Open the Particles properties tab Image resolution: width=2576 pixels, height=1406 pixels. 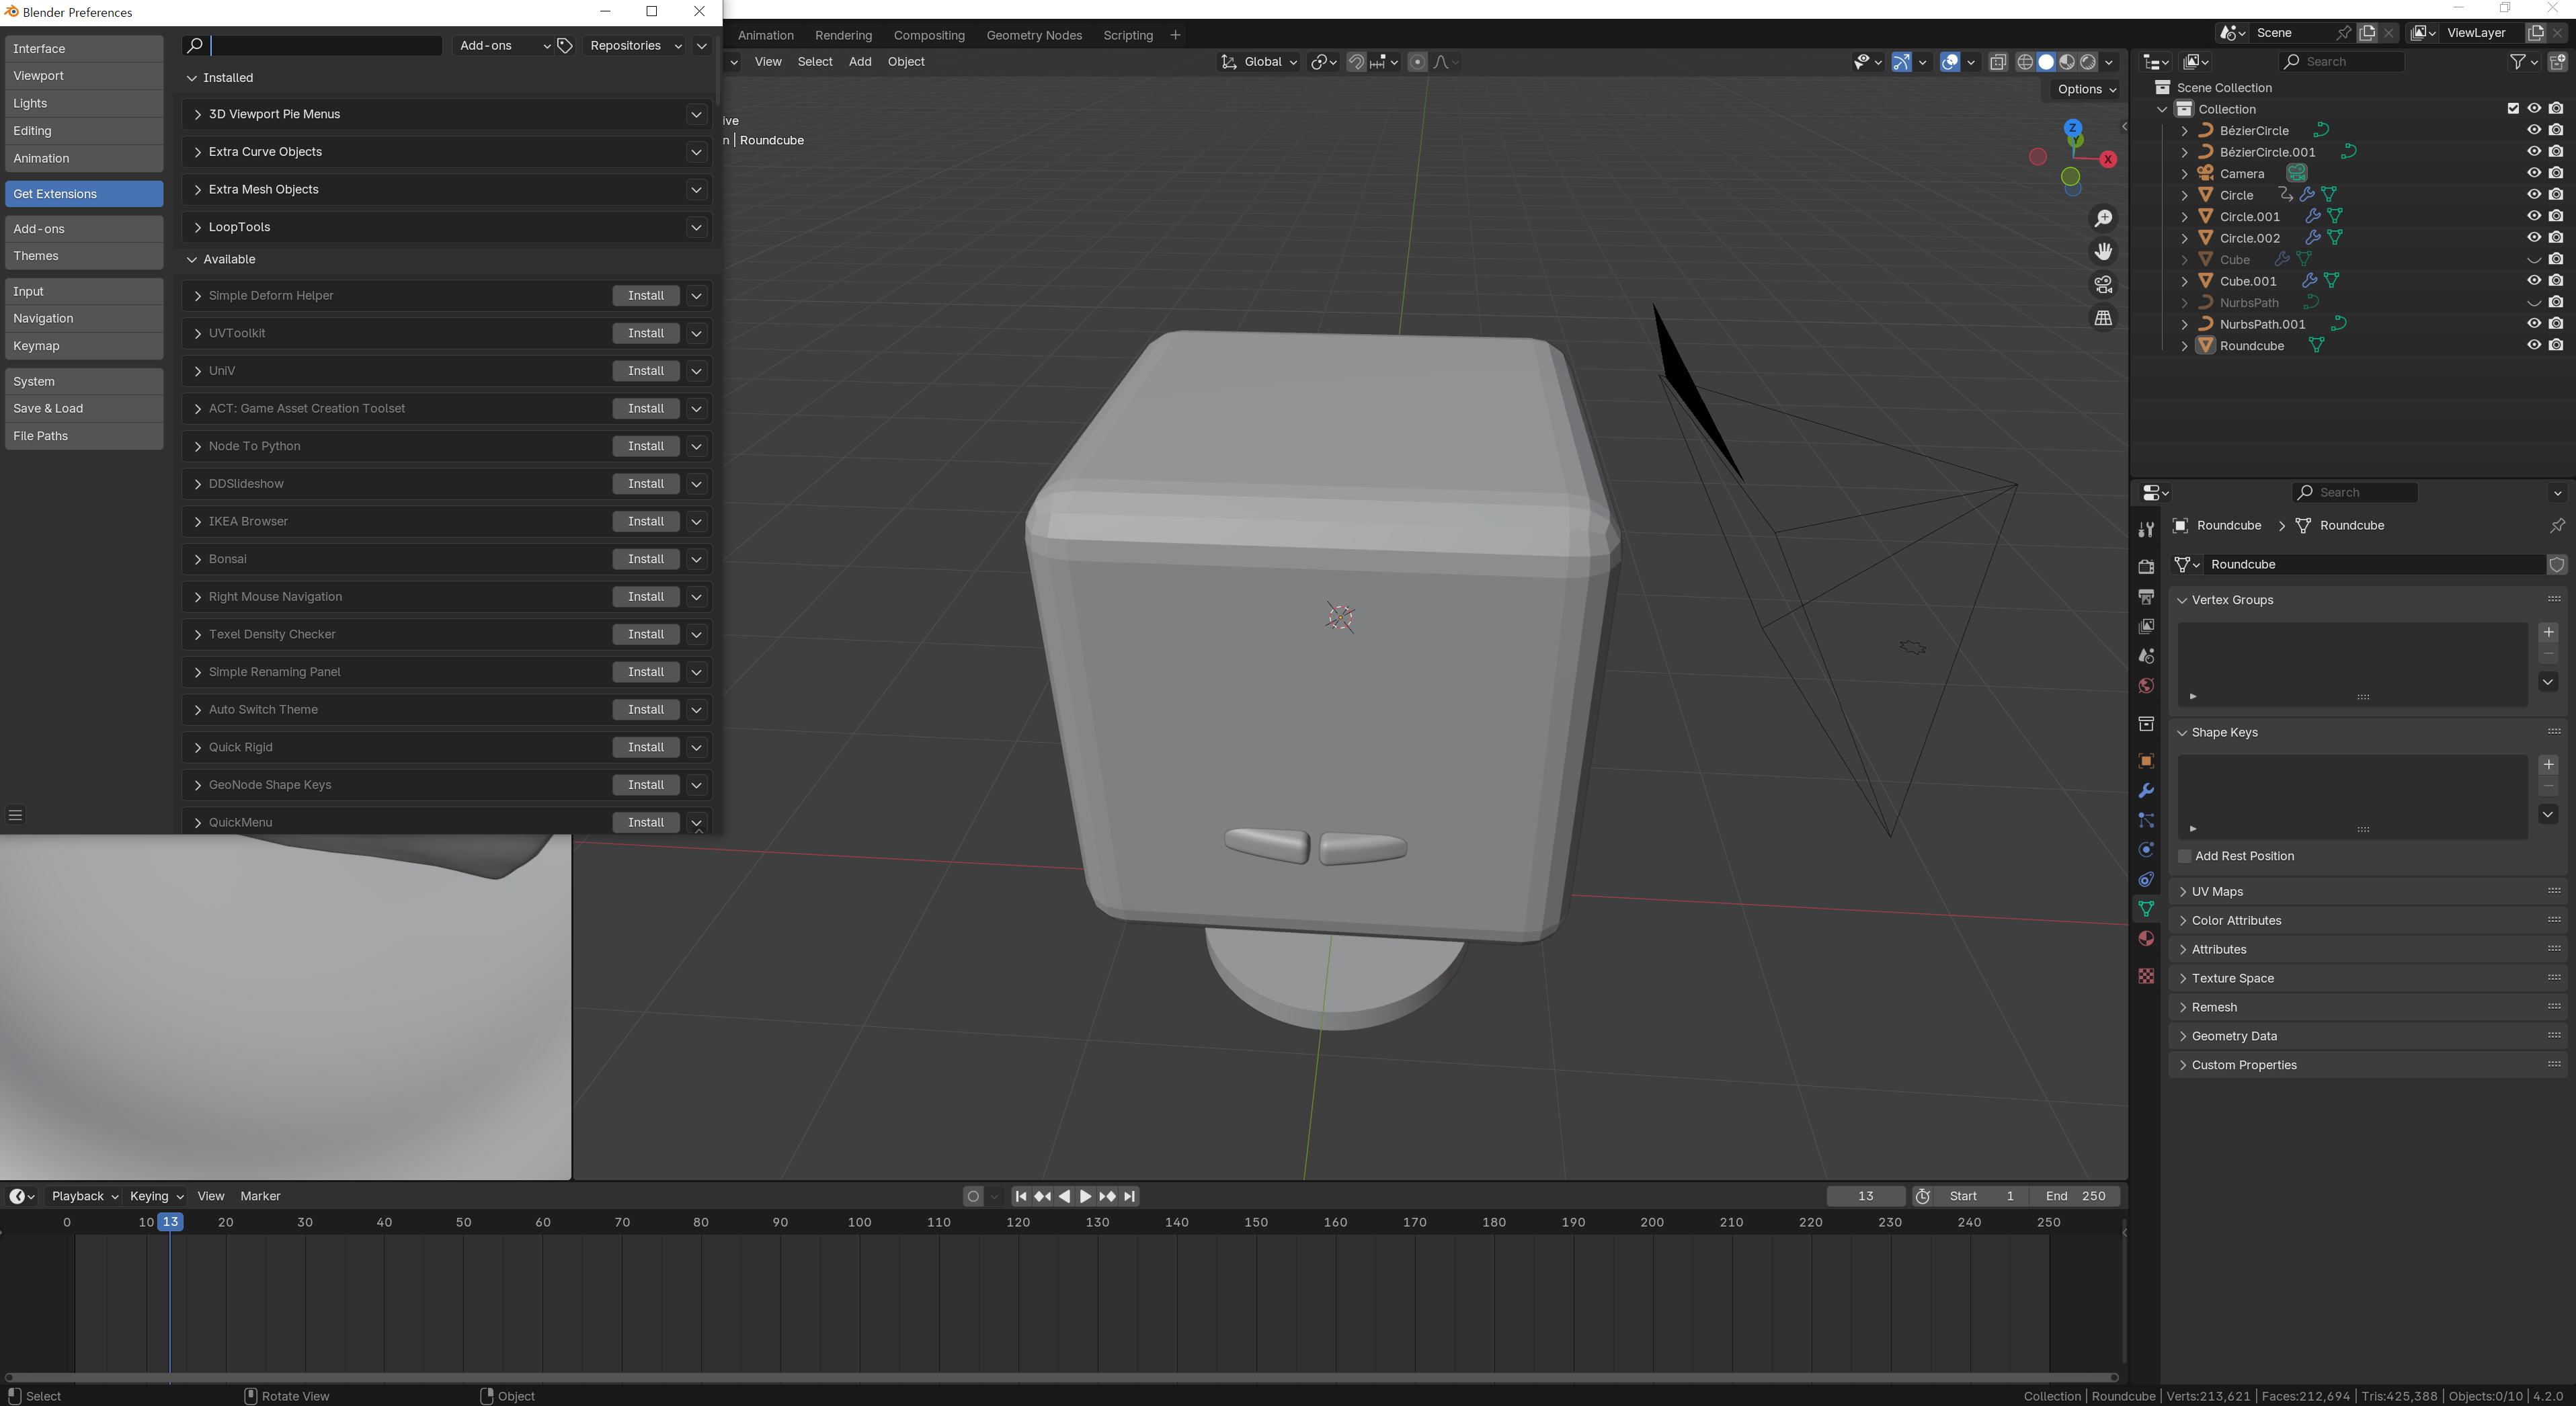pyautogui.click(x=2146, y=820)
